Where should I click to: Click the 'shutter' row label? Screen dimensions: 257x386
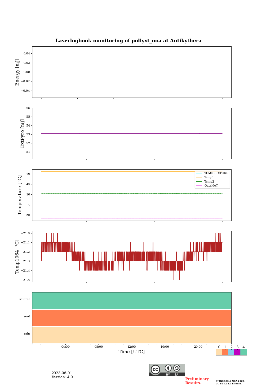(25, 299)
